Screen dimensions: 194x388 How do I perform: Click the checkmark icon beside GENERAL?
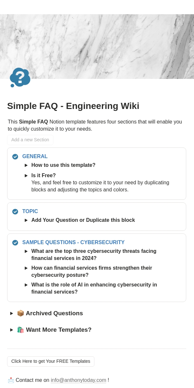coord(15,156)
